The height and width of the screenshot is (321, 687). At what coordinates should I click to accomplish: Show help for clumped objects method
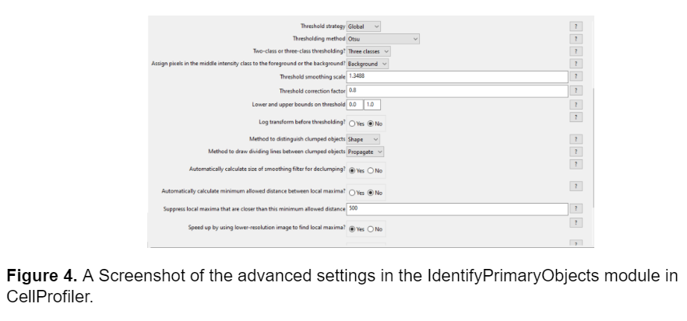pyautogui.click(x=576, y=139)
